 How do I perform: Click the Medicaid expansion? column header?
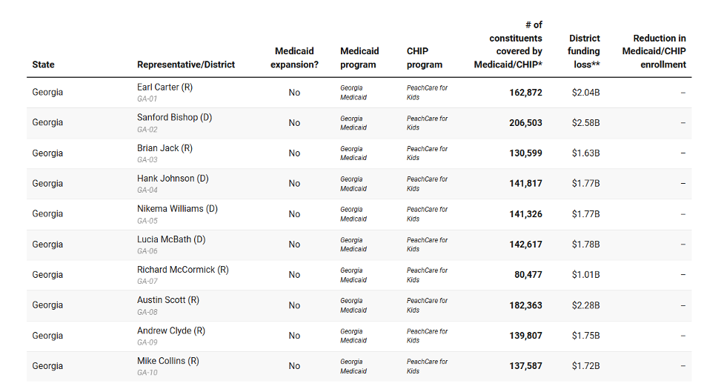[x=294, y=58]
